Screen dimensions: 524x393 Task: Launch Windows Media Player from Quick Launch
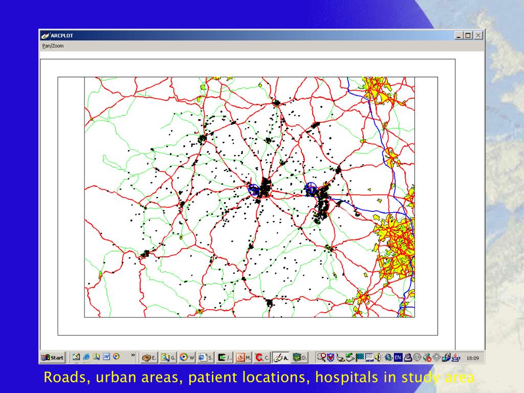(116, 357)
